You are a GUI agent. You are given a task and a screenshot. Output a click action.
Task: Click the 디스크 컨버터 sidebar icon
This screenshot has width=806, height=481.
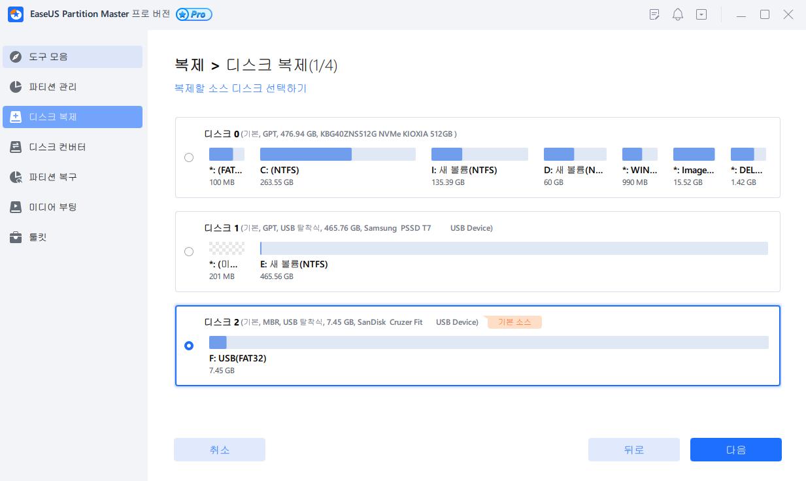(x=16, y=147)
